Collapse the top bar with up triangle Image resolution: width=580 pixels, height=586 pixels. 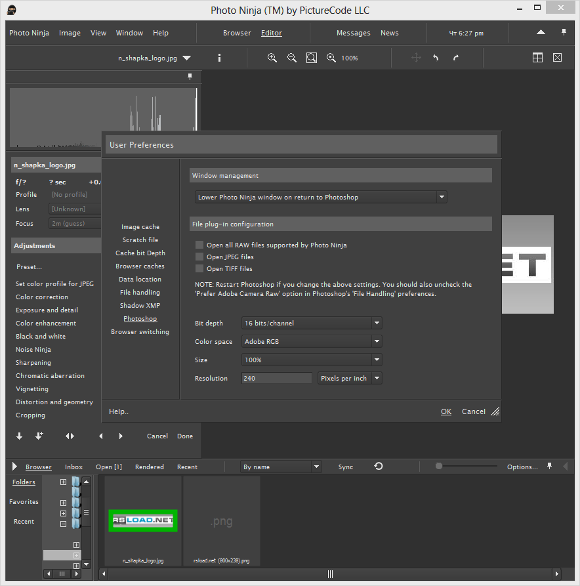pos(541,33)
